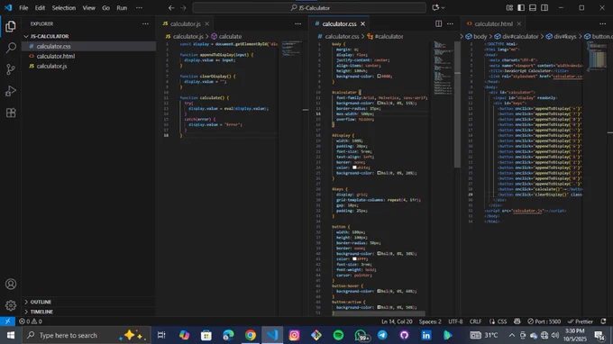
Task: Toggle the bottom panel
Action: (x=533, y=8)
